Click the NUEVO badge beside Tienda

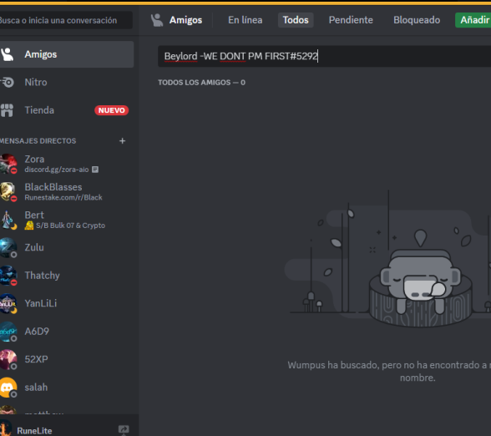[112, 110]
